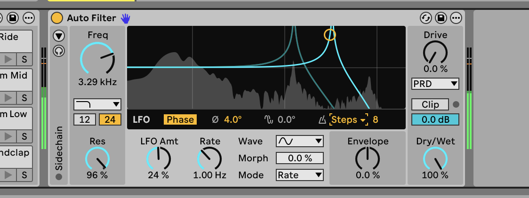Click play icon in the ndclap row
The height and width of the screenshot is (198, 529).
pos(8,175)
